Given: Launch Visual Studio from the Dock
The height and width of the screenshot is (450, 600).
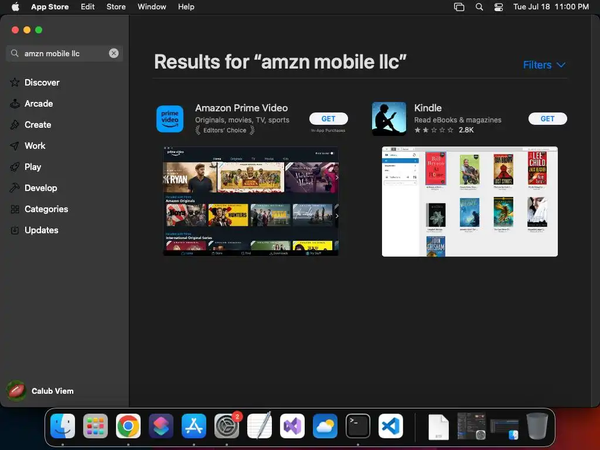Looking at the screenshot, I should click(292, 425).
